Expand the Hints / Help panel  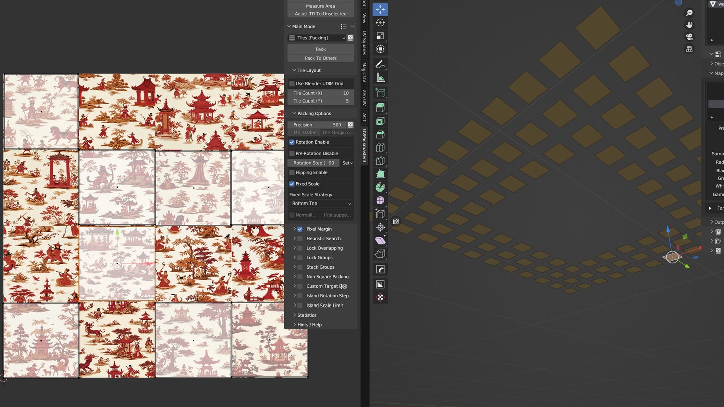[x=295, y=325]
